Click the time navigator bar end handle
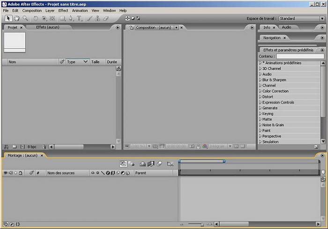Viewport: 328px width, 229px height. click(x=224, y=161)
